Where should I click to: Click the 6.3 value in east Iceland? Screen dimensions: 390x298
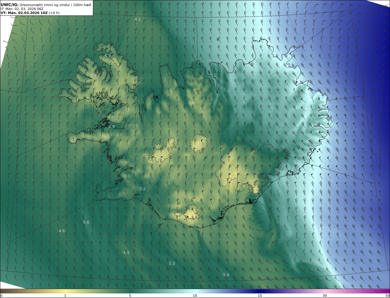point(299,94)
